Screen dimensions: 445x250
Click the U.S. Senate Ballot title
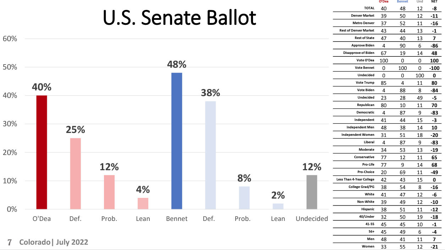(179, 18)
